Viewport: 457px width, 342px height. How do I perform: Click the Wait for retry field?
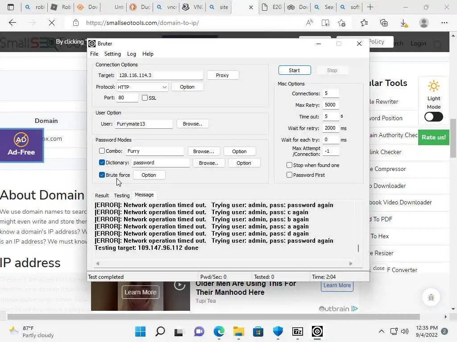[331, 128]
